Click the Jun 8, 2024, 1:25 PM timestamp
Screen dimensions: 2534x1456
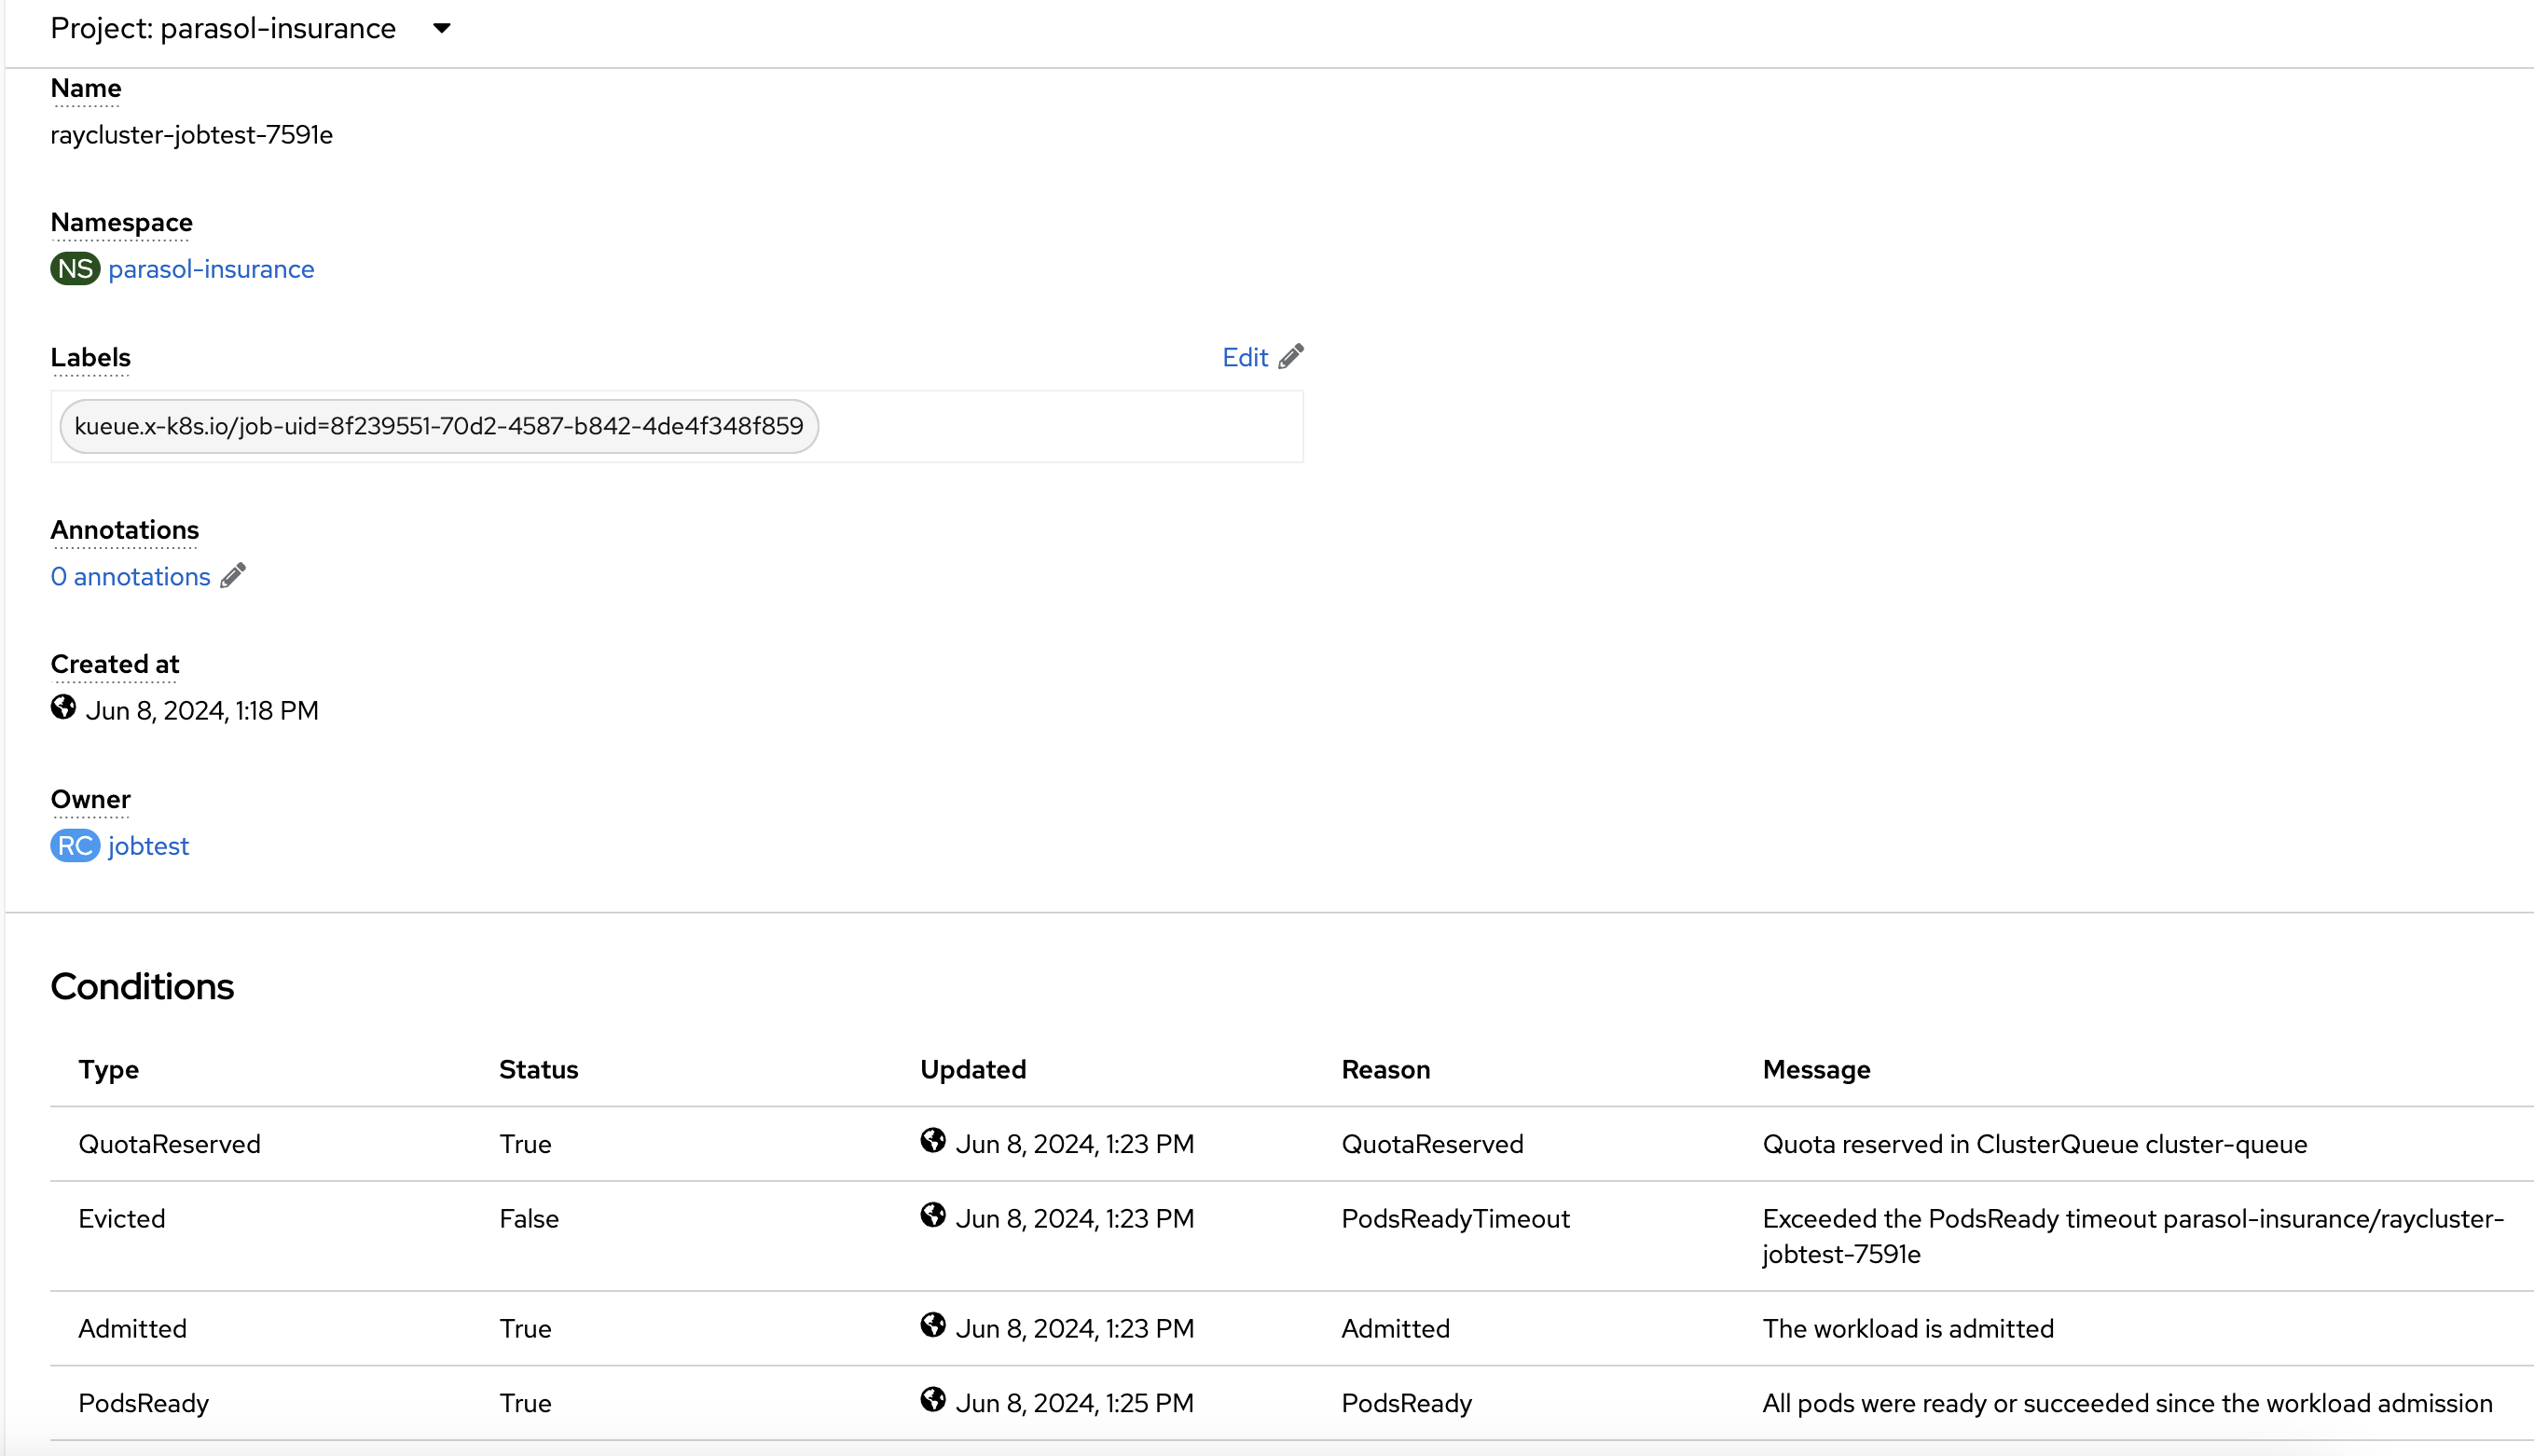click(x=1075, y=1403)
